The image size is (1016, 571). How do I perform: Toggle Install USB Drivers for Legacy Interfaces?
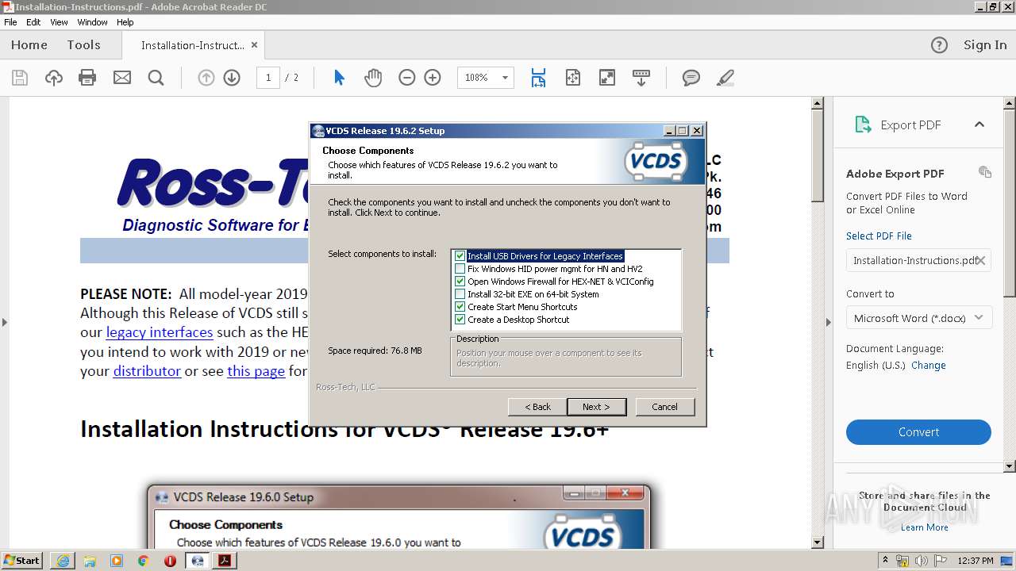click(460, 256)
